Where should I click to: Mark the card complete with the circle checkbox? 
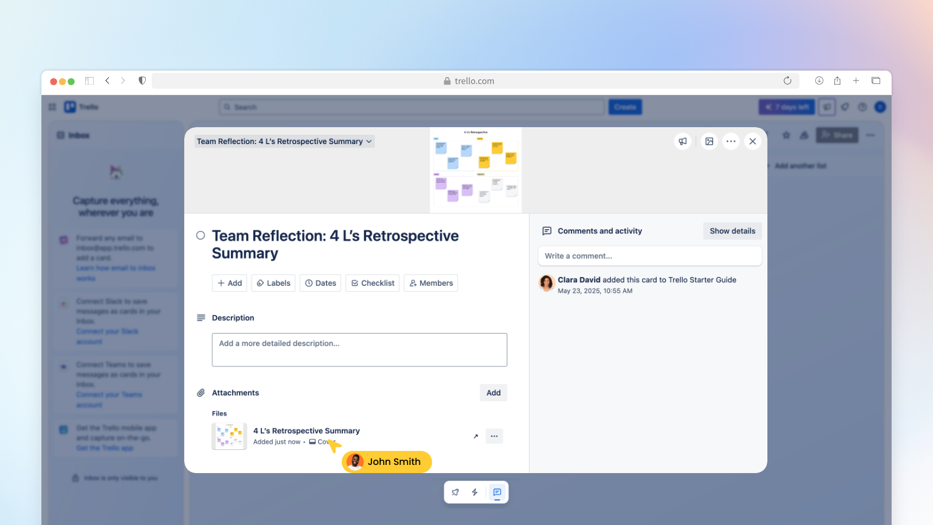pyautogui.click(x=200, y=235)
